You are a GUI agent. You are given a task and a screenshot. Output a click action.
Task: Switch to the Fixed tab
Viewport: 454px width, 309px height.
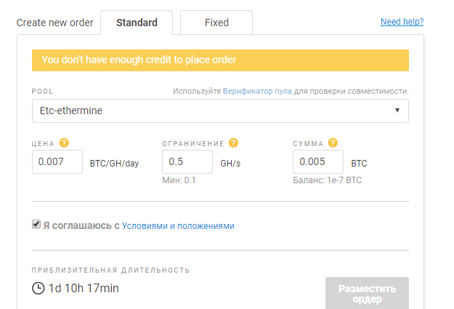click(x=216, y=23)
